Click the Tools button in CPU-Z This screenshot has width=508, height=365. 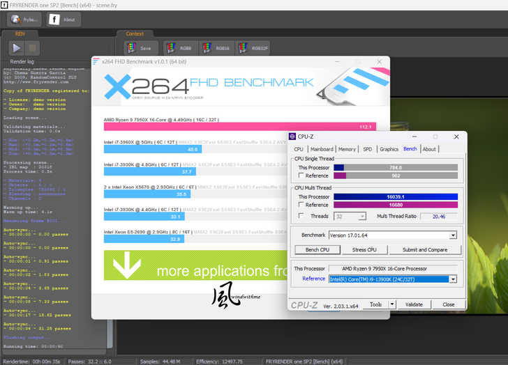[x=375, y=304]
